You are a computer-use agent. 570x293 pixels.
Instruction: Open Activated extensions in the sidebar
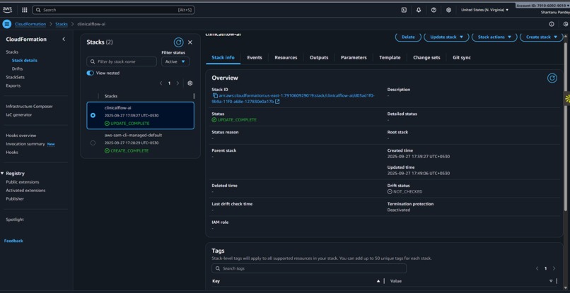25,190
